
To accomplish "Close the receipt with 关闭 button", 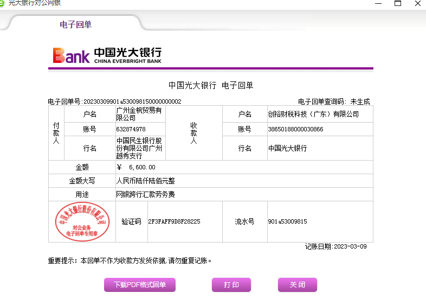I will (297, 284).
